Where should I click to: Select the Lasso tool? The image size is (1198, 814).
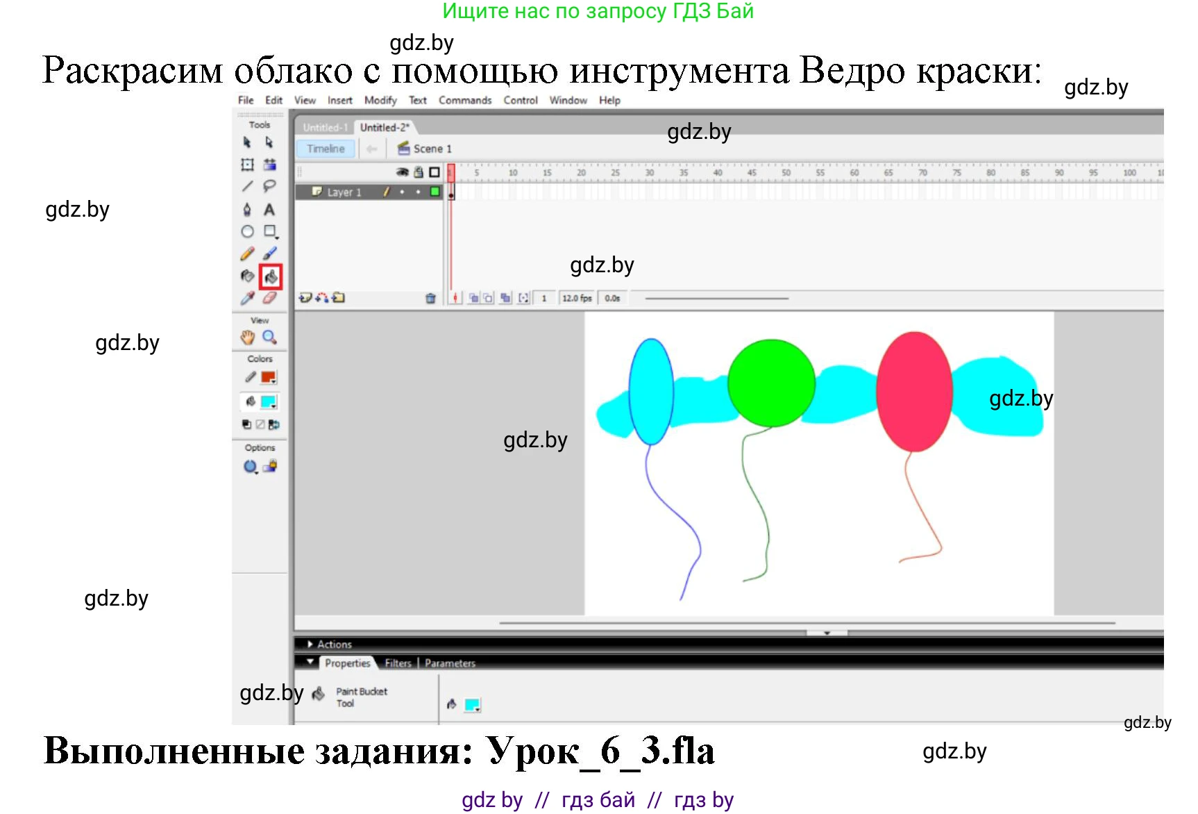tap(270, 186)
